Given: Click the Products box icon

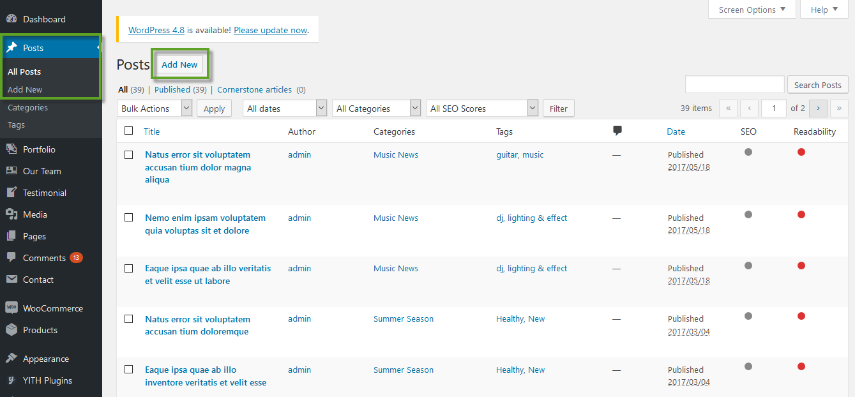Looking at the screenshot, I should coord(11,330).
